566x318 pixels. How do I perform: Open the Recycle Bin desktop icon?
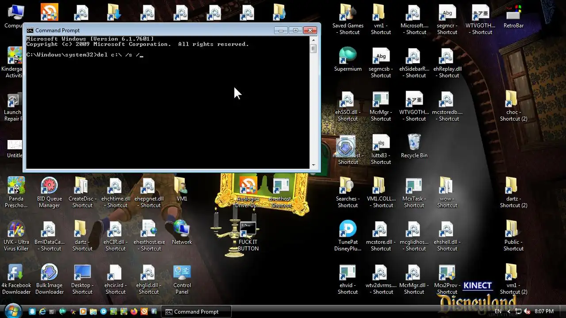[x=414, y=146]
